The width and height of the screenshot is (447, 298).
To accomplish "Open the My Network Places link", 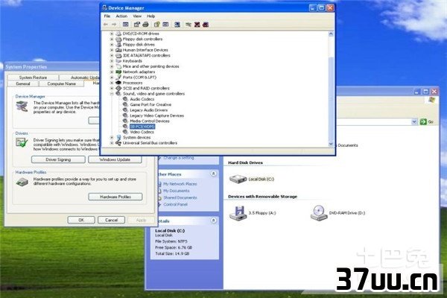I will [180, 184].
